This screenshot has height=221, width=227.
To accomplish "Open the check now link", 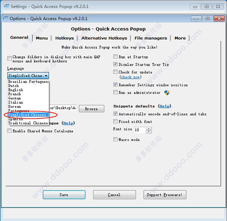I will coord(130,77).
